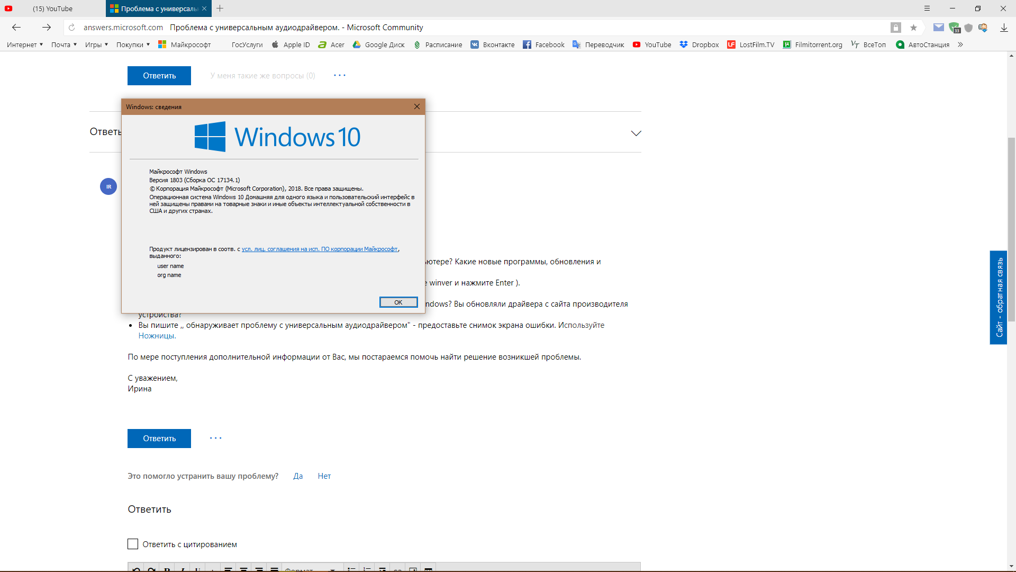1016x572 pixels.
Task: Click the 'Ответить' button at top
Action: (159, 75)
